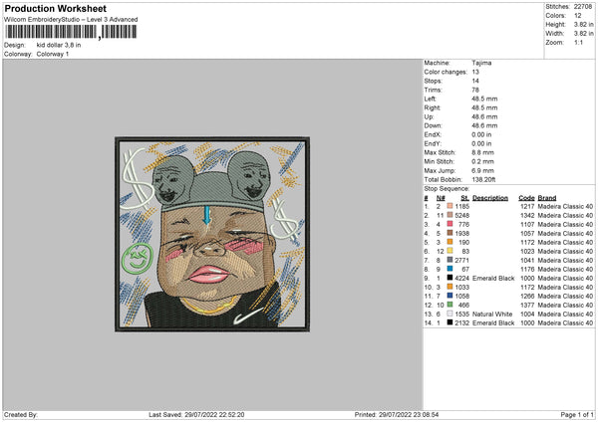This screenshot has width=598, height=422.
Task: Click the 'Stop Sequence:' label
Action: coord(447,188)
